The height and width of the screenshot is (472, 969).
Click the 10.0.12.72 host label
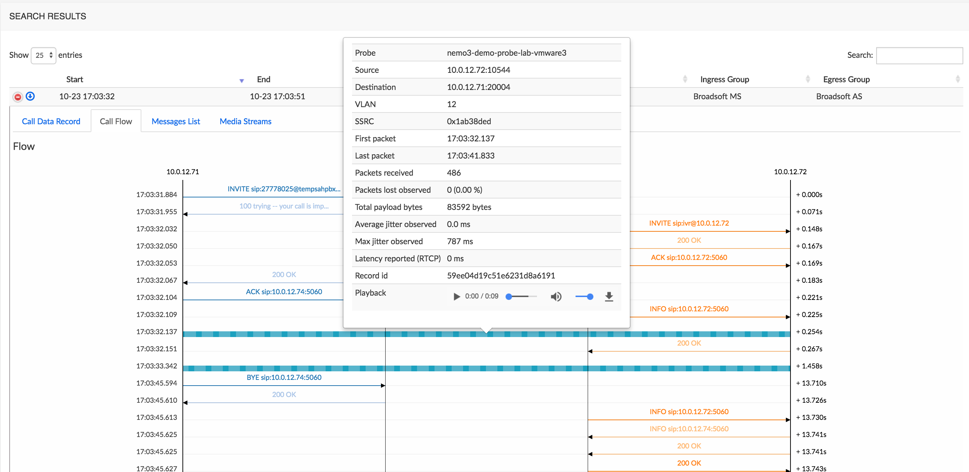pyautogui.click(x=790, y=172)
